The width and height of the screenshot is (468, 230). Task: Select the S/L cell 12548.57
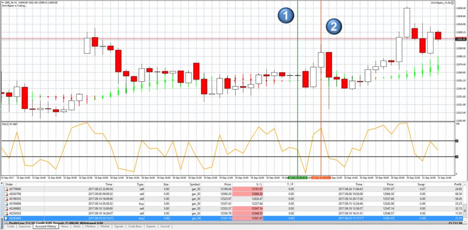[x=248, y=214]
